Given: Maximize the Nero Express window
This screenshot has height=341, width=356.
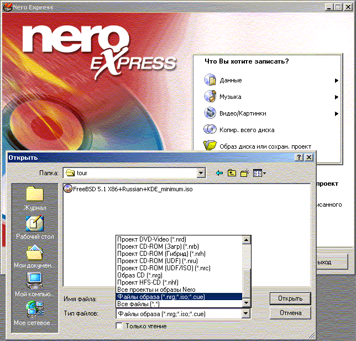Looking at the screenshot, I should 338,7.
